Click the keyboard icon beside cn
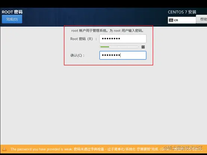This screenshot has width=207, height=155. tap(171, 20)
